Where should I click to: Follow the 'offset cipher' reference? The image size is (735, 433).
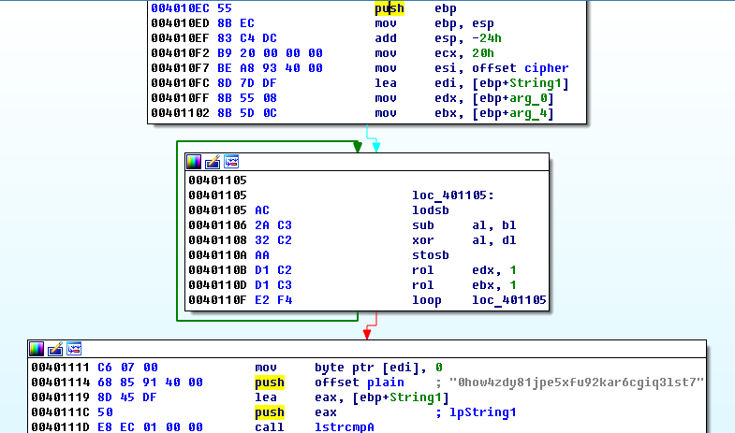tap(521, 68)
